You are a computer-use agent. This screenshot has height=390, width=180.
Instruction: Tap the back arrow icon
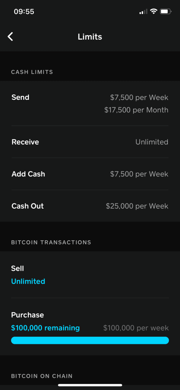pyautogui.click(x=10, y=37)
